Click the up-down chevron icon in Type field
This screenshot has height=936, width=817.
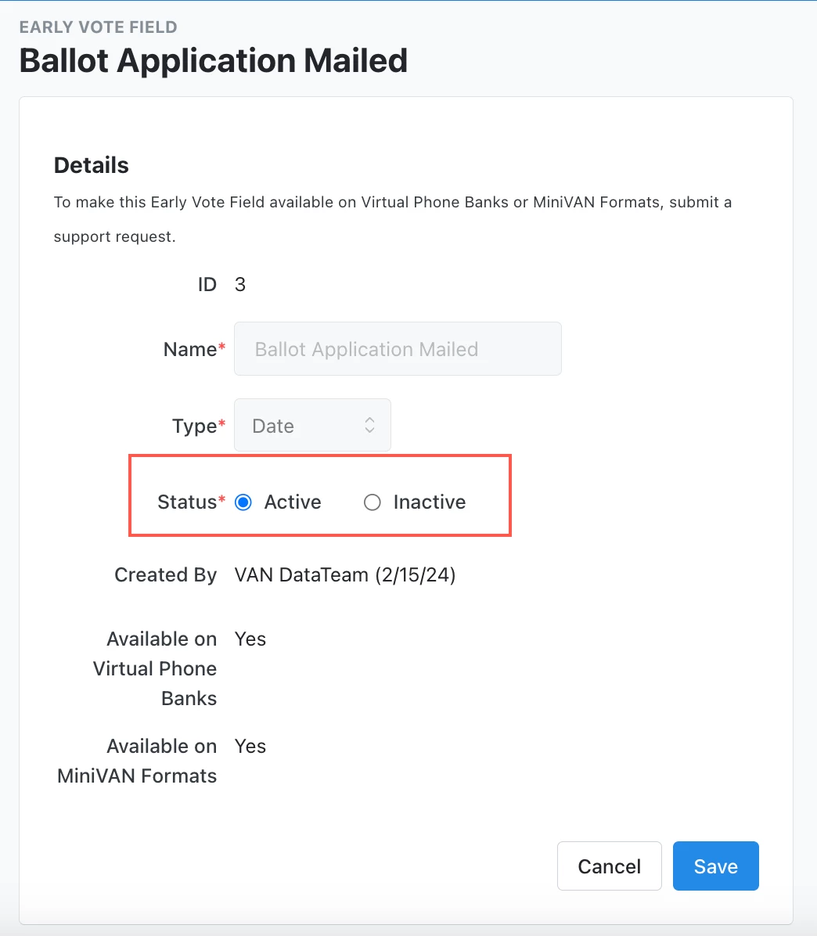(x=370, y=426)
